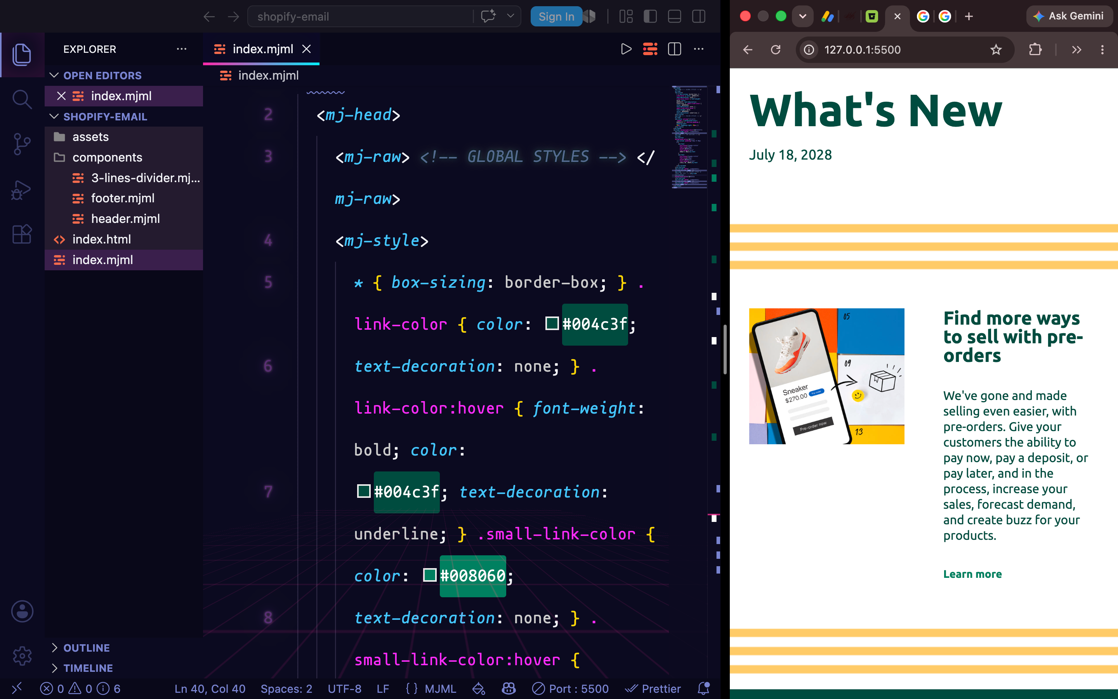Go forward in VS Code navigation history
Screen dimensions: 1118x699
pyautogui.click(x=233, y=17)
